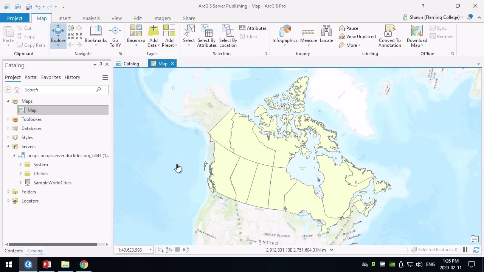This screenshot has width=484, height=272.
Task: Click the Save project icon in title bar
Action: [28, 6]
